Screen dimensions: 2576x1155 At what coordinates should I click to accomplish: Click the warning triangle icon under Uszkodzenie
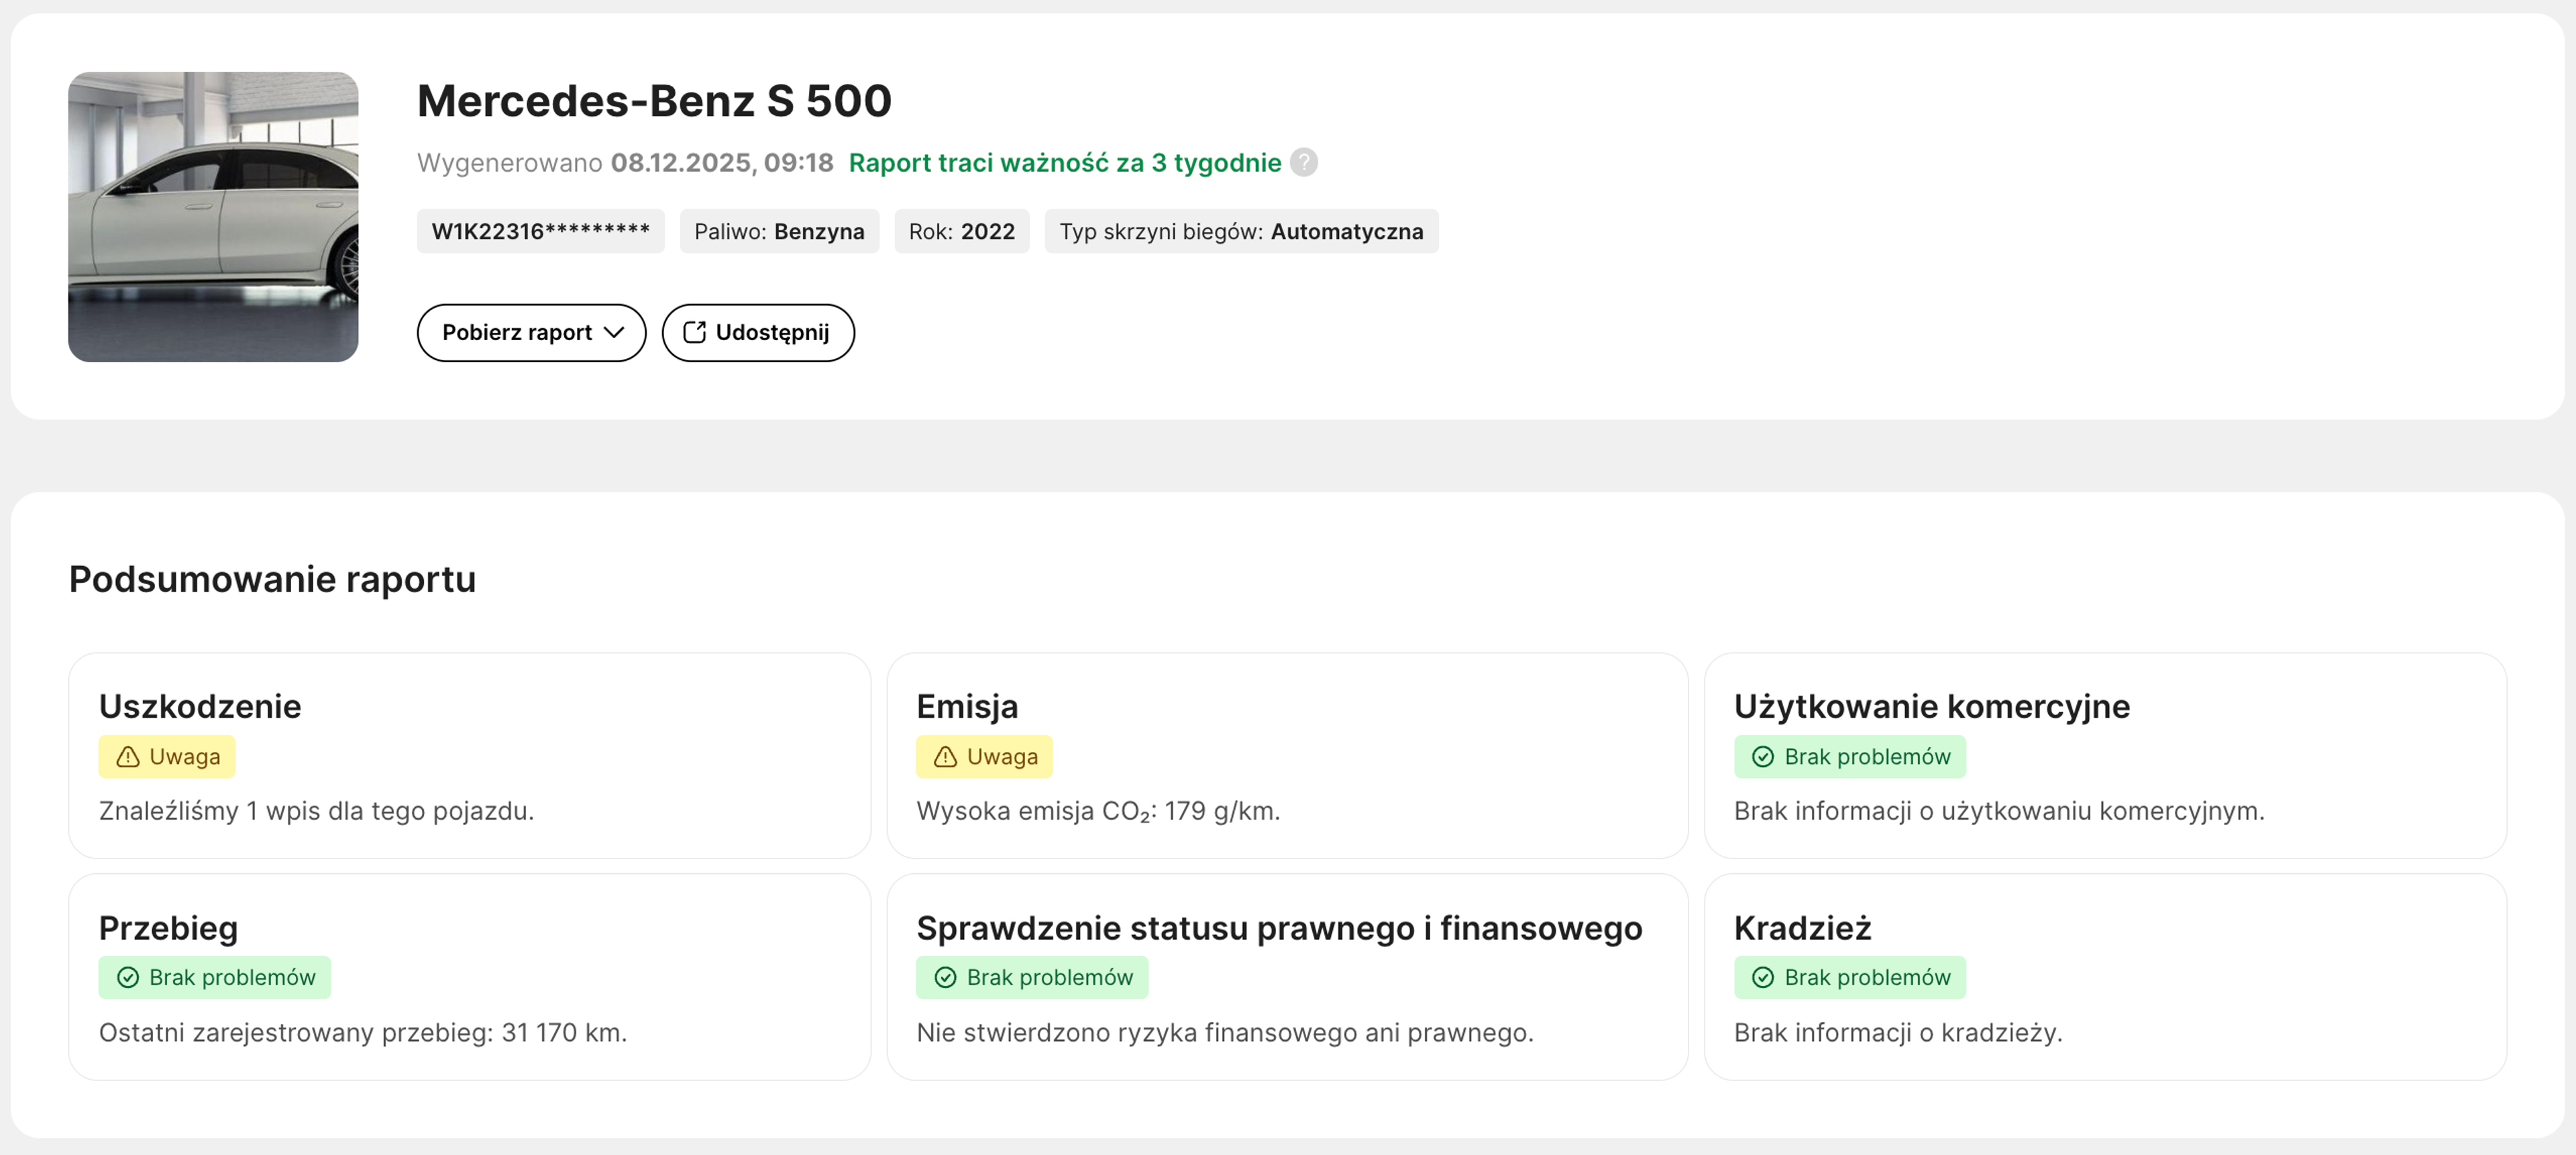[x=128, y=757]
